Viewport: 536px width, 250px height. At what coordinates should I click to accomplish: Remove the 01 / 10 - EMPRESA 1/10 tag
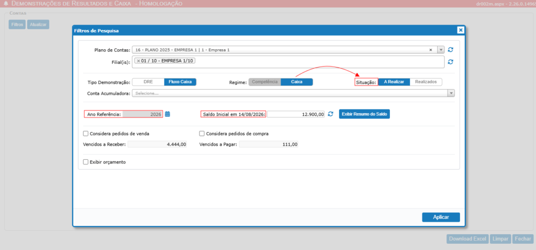(x=138, y=61)
